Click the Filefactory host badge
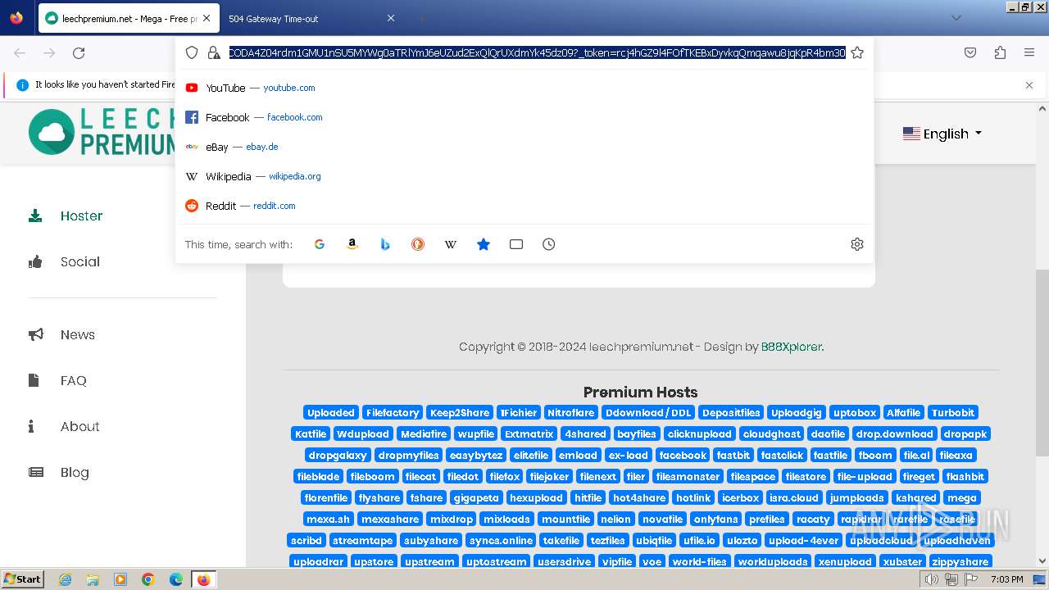Image resolution: width=1049 pixels, height=590 pixels. pos(393,413)
